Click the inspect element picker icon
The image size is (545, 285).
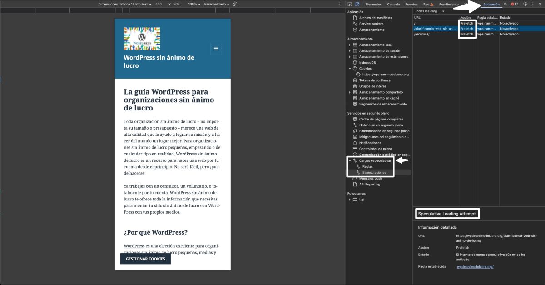[349, 4]
